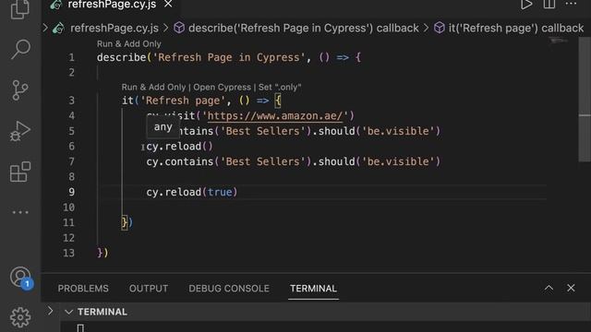Click the 'Refresh Page in Cypress' string
This screenshot has width=591, height=332.
(x=229, y=57)
